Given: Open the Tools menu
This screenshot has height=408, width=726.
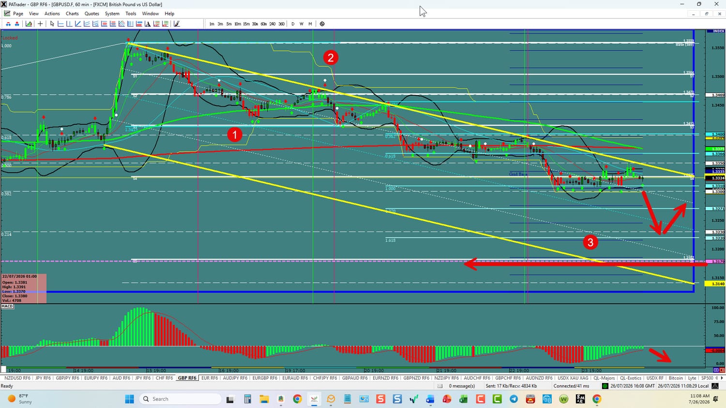Looking at the screenshot, I should 131,14.
